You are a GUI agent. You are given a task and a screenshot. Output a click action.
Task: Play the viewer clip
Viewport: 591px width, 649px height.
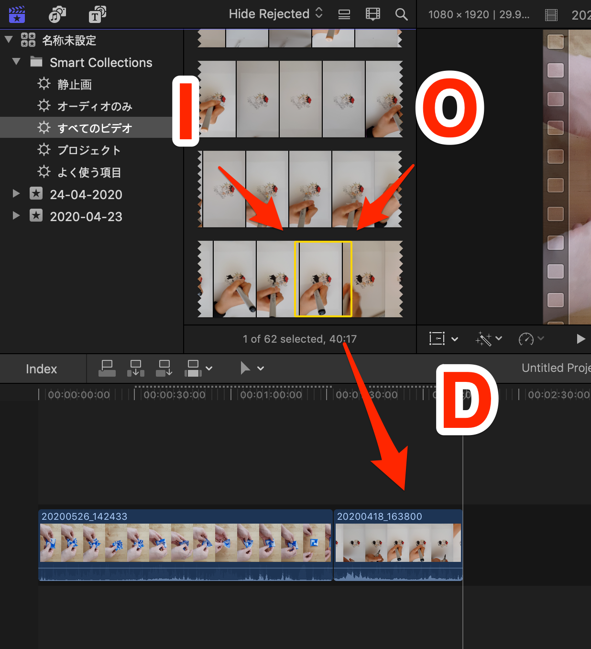580,339
